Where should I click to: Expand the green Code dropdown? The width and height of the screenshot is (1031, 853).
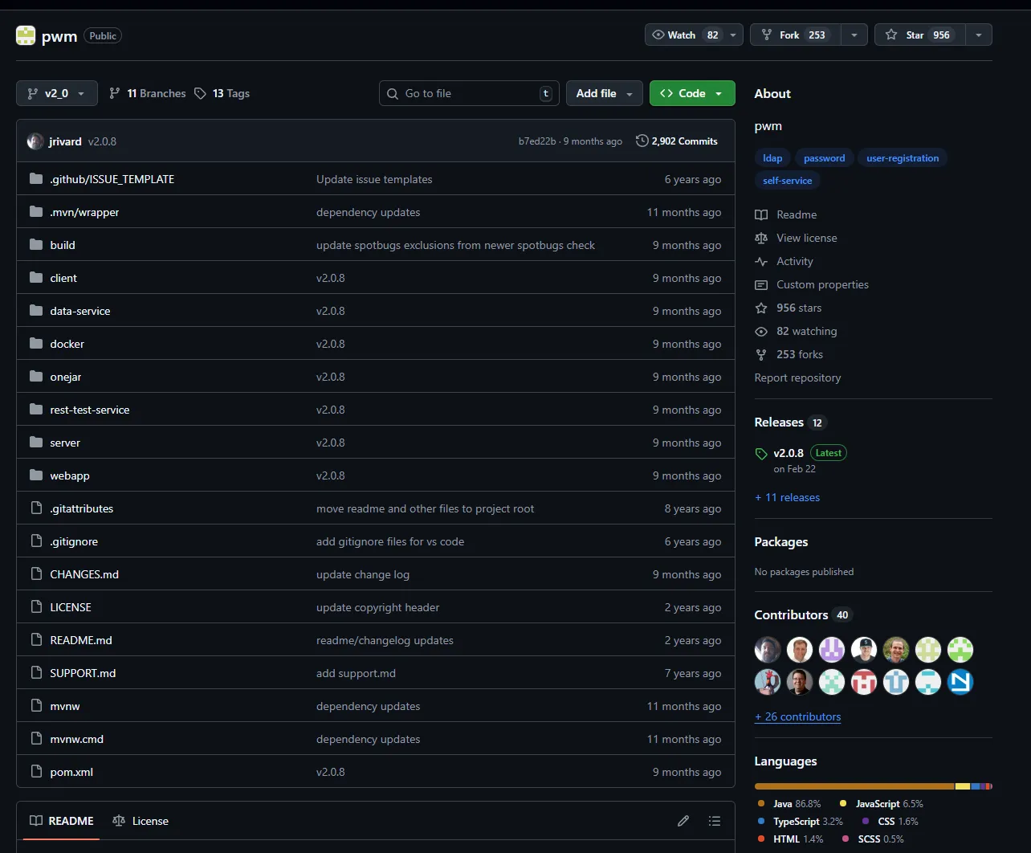coord(691,93)
